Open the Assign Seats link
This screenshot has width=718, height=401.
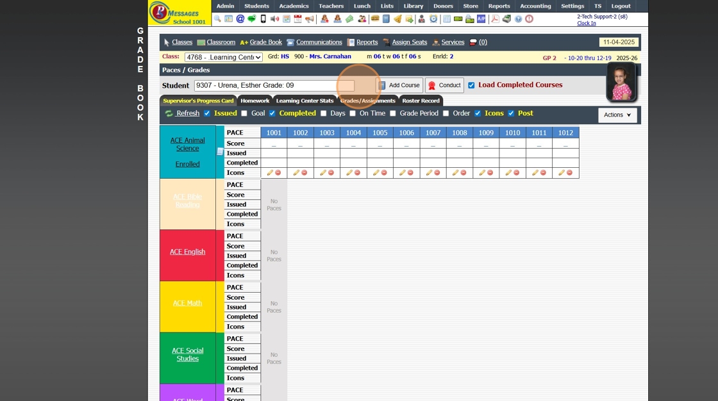point(410,42)
